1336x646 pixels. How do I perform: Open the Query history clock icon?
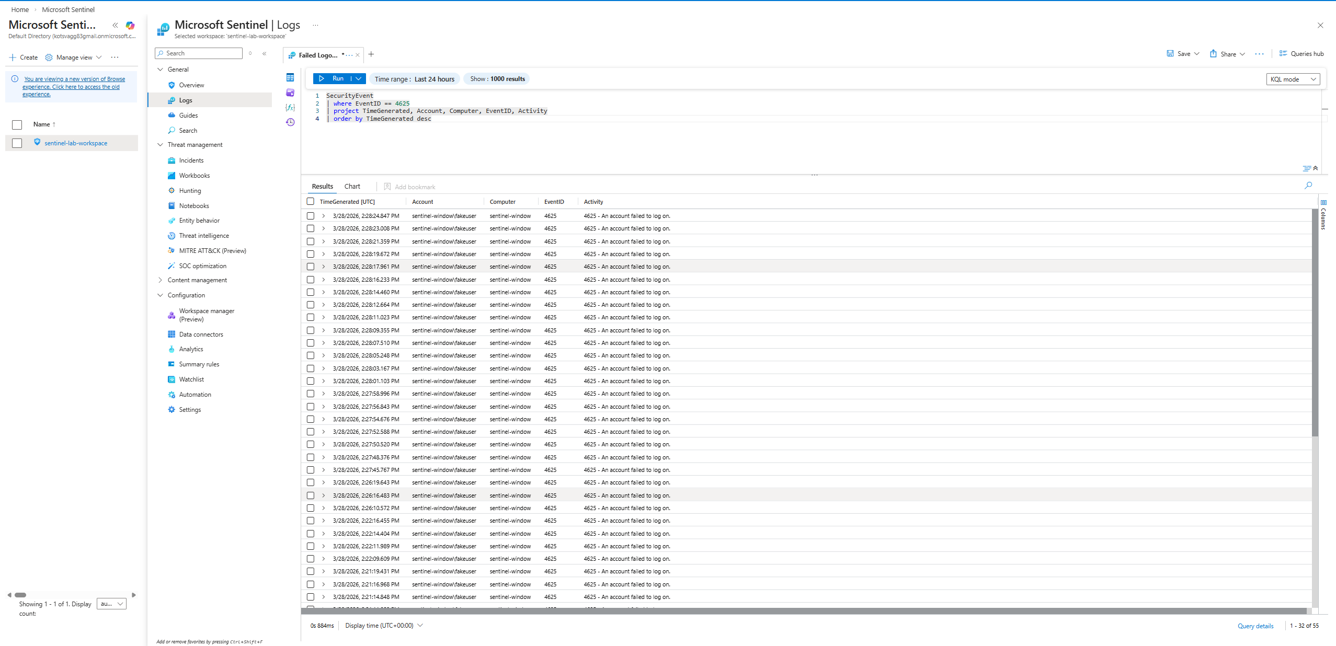click(290, 122)
